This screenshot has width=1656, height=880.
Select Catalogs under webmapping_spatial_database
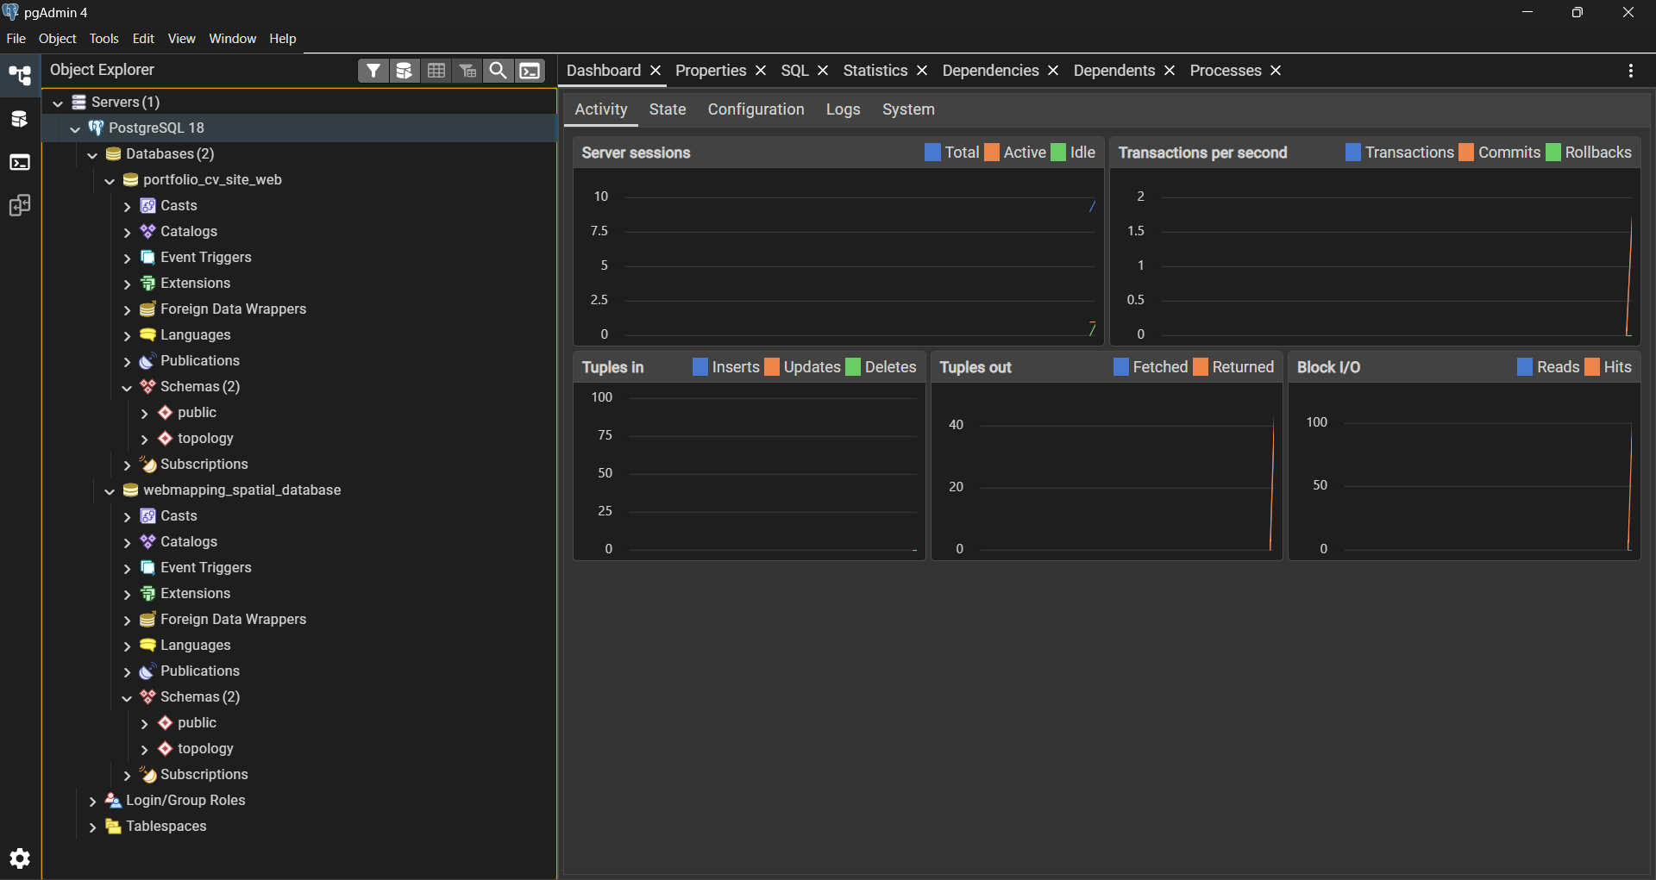[189, 541]
